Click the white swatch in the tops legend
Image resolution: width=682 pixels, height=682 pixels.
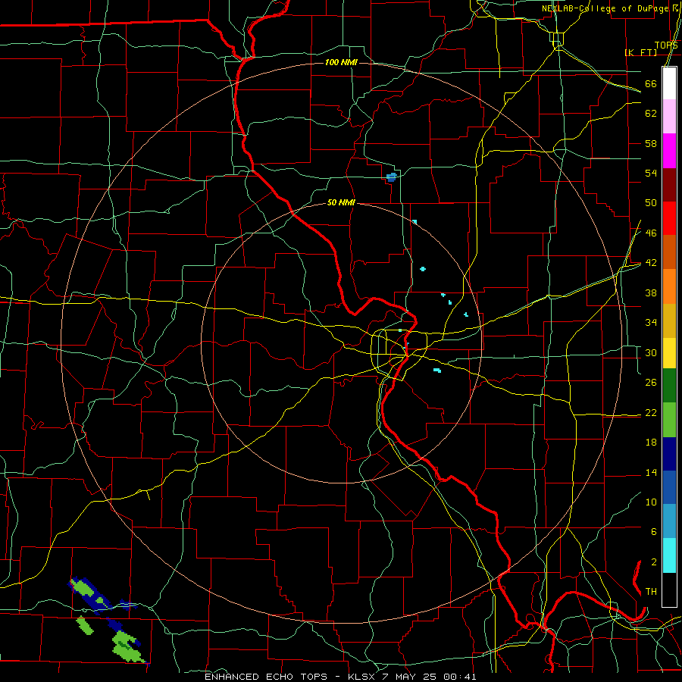pyautogui.click(x=669, y=83)
